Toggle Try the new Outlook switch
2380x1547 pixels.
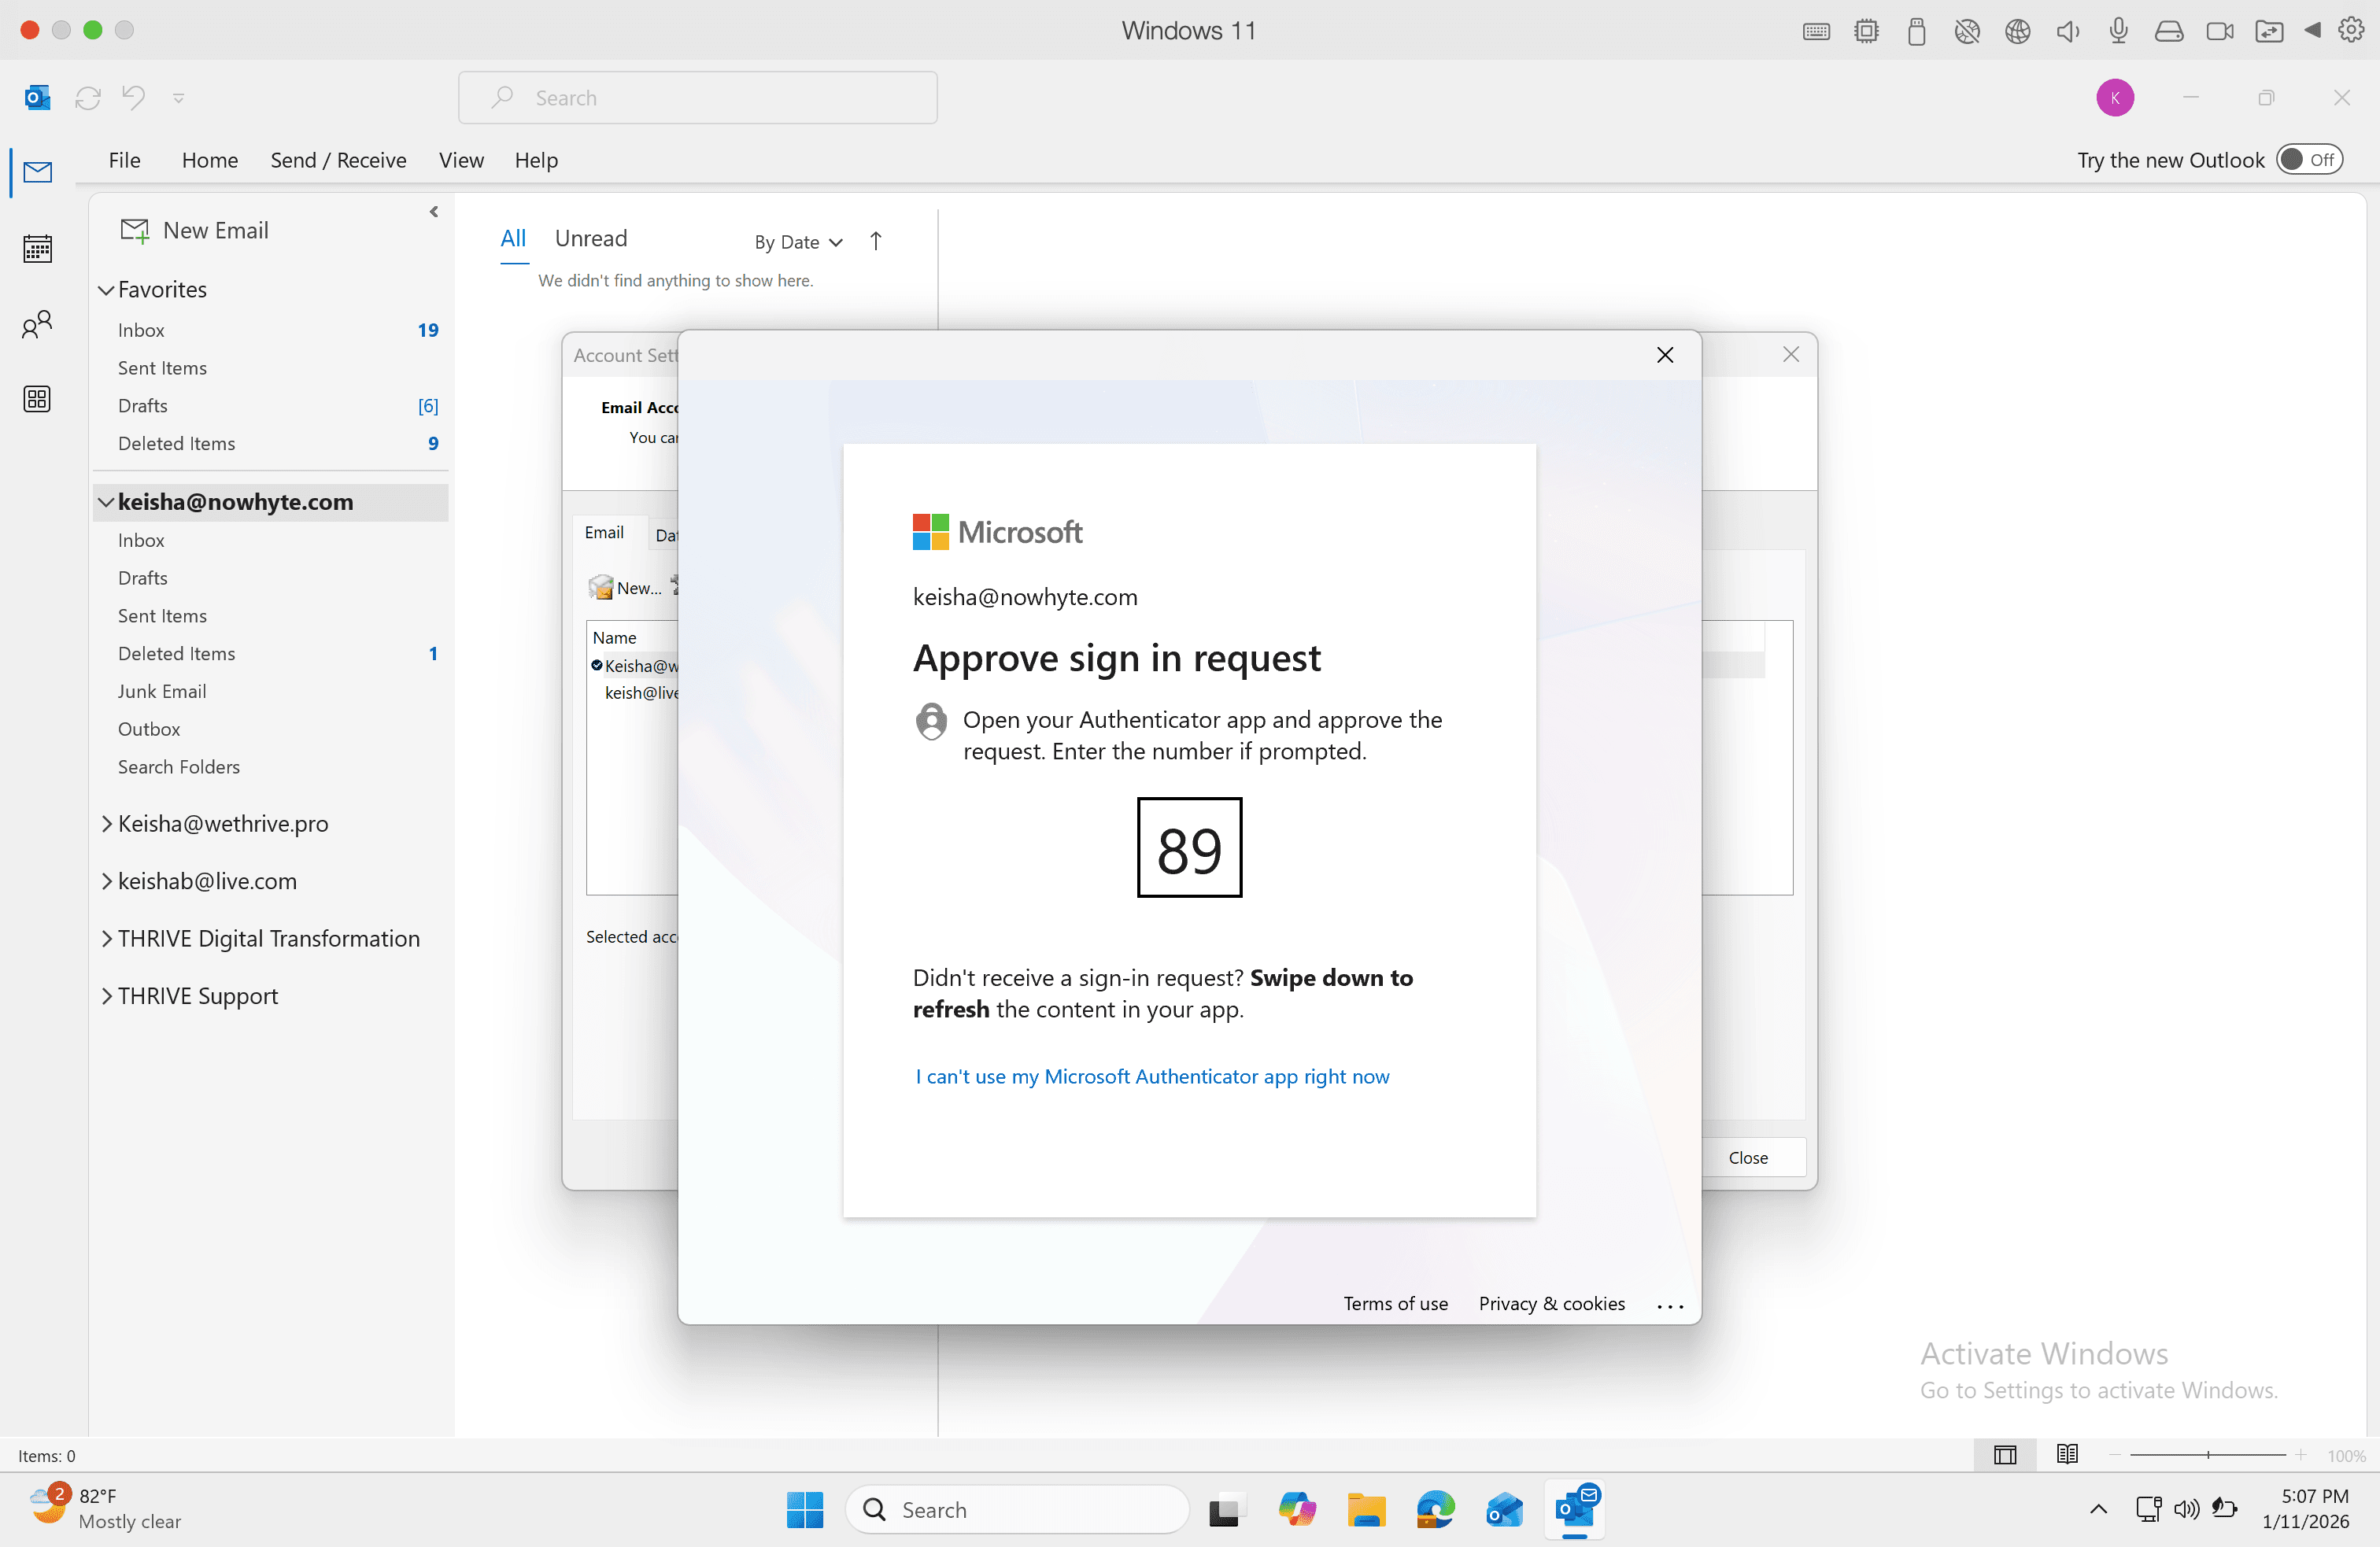(x=2309, y=160)
